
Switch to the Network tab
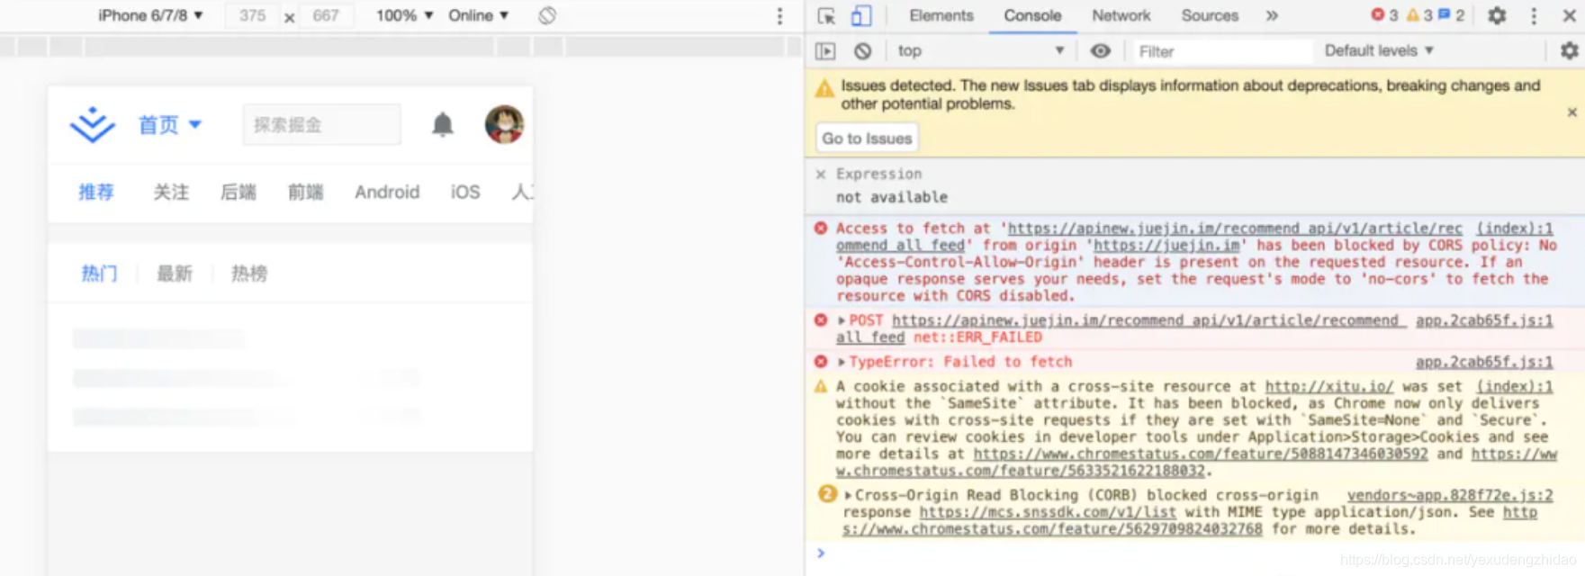click(x=1121, y=15)
